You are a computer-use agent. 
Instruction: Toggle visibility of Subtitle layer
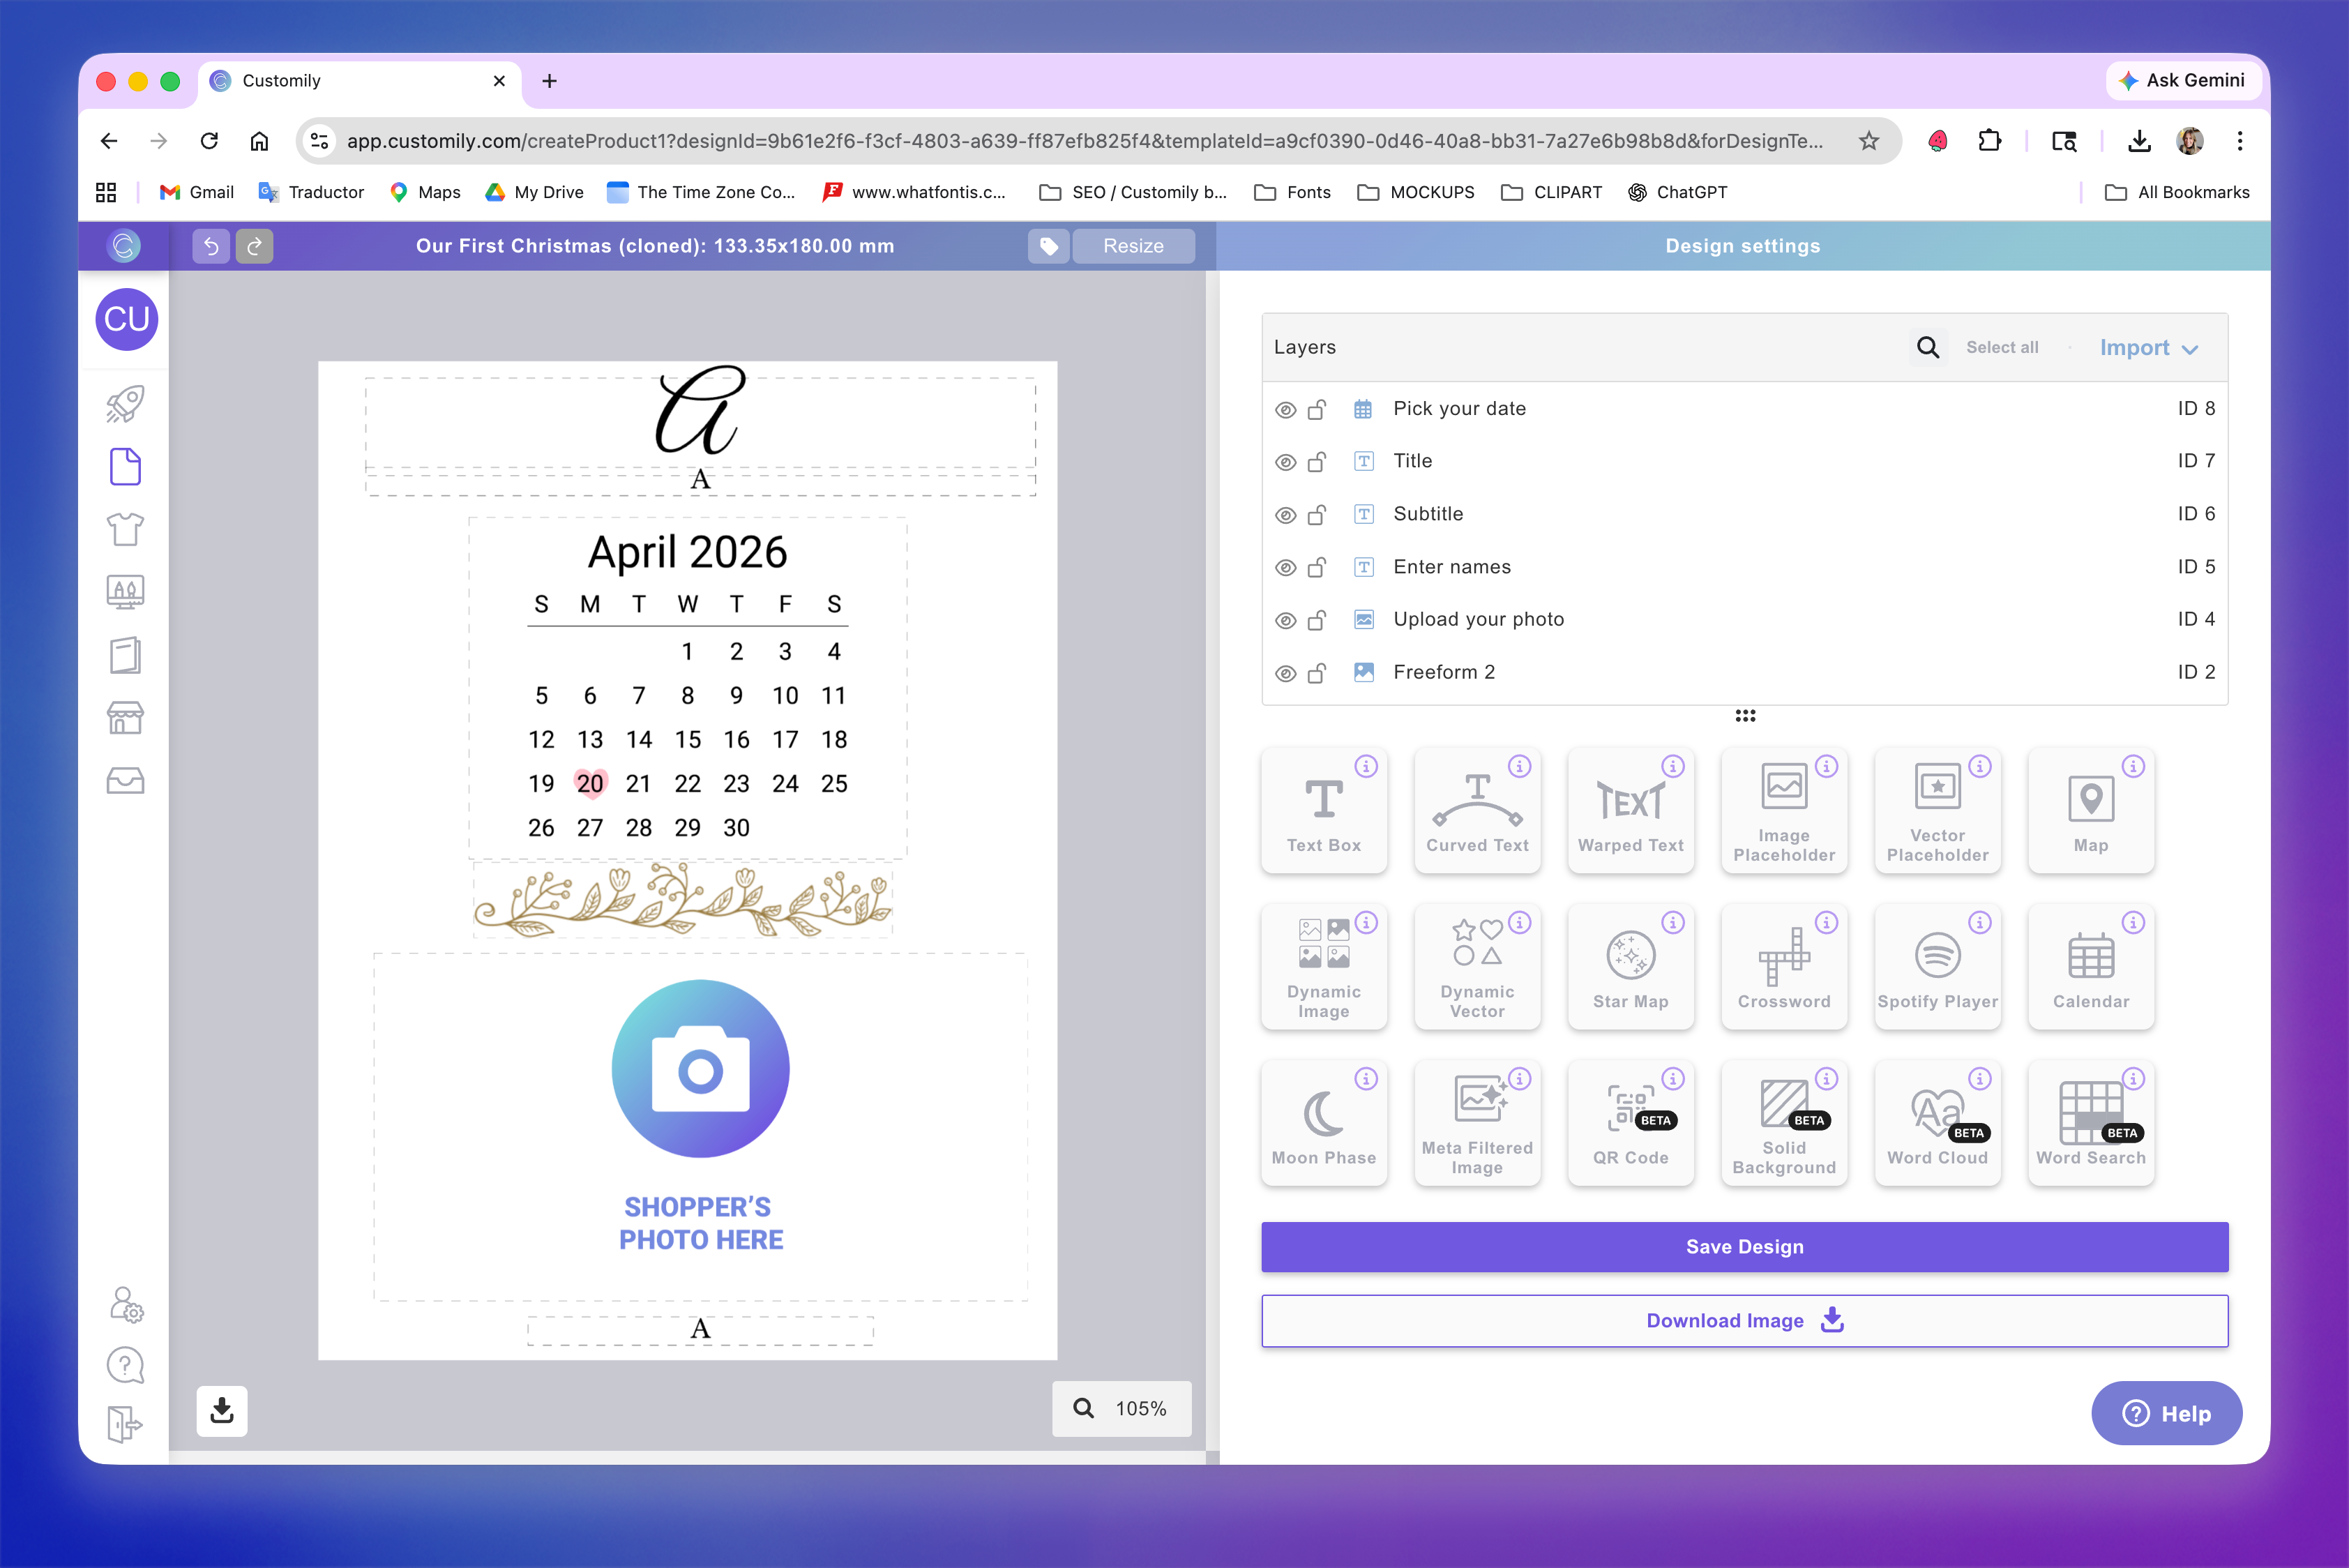pyautogui.click(x=1285, y=515)
